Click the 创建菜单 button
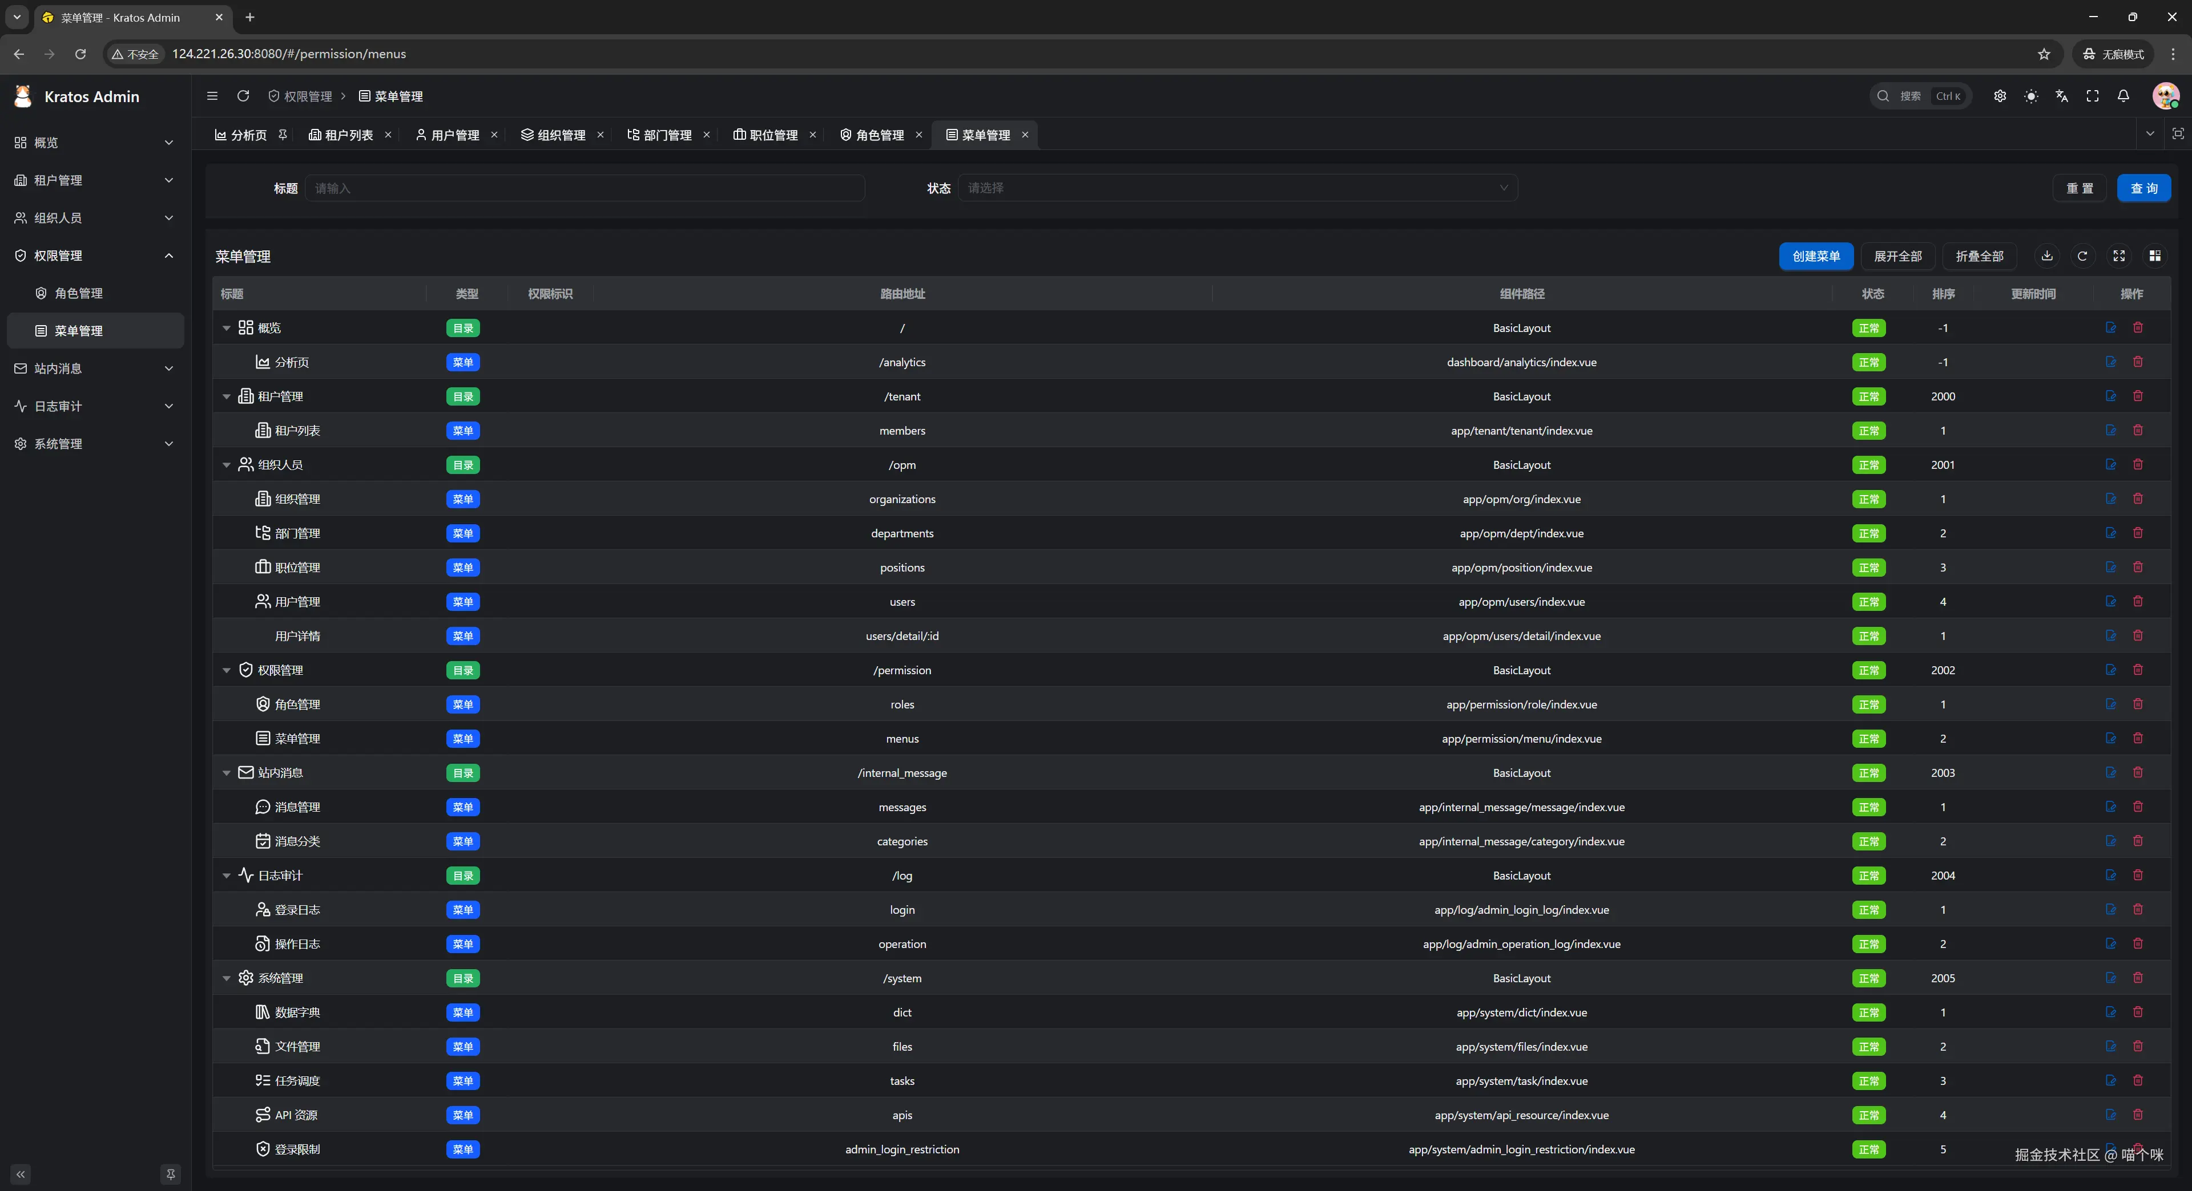The width and height of the screenshot is (2192, 1191). pos(1816,256)
